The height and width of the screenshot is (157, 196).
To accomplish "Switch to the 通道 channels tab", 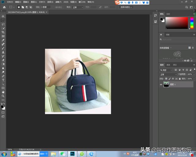I will (168, 65).
